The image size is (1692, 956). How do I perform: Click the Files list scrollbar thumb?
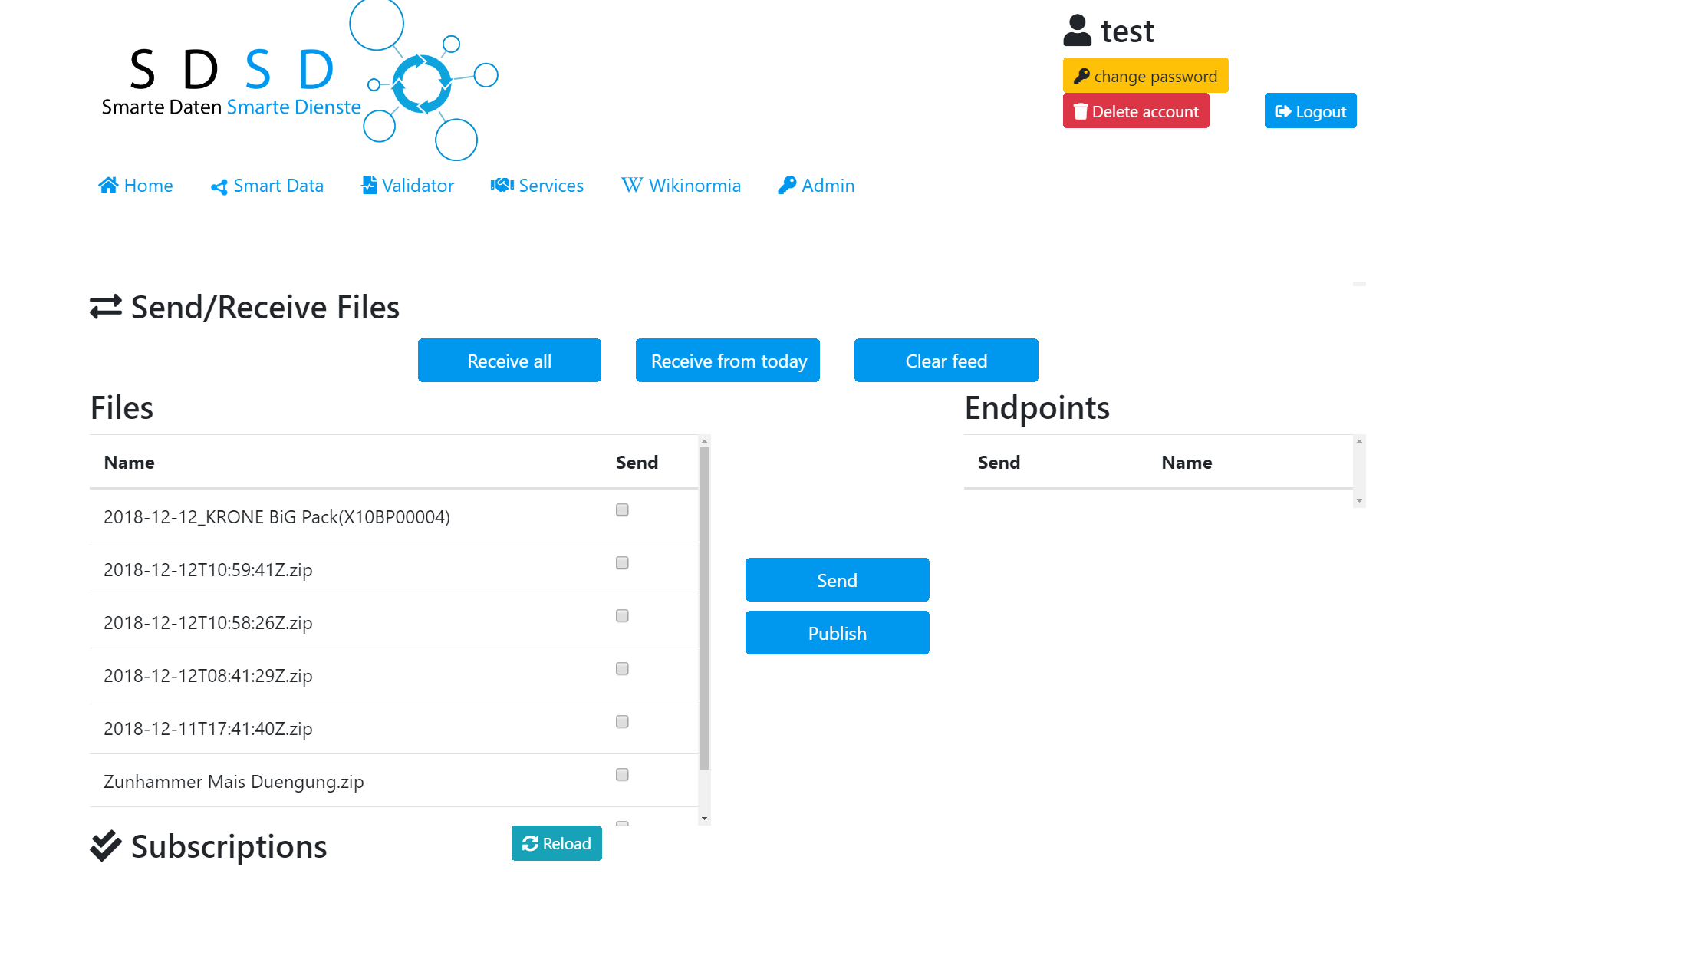click(704, 608)
